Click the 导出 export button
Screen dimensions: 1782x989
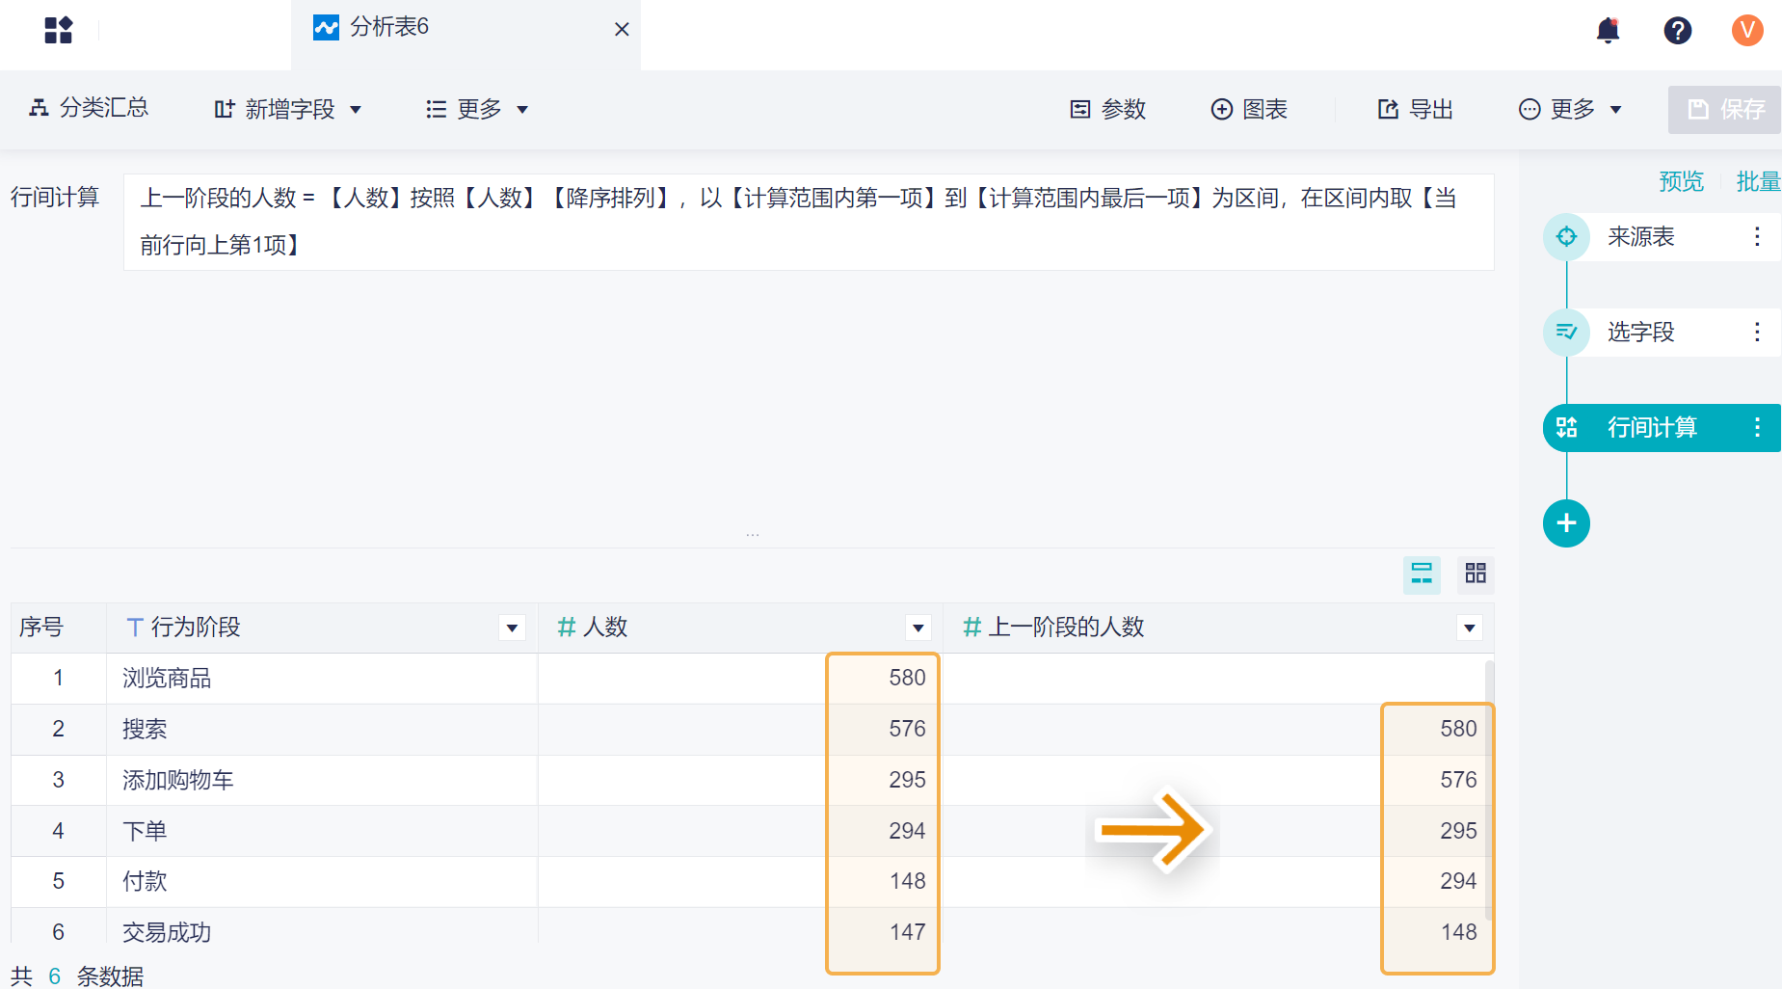click(1415, 109)
